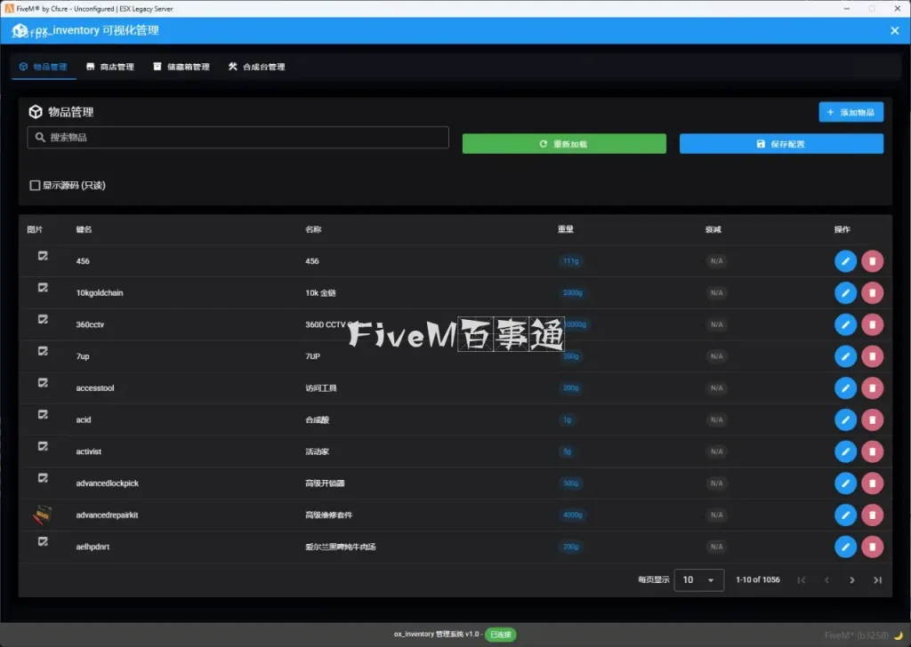The image size is (911, 647).
Task: Click the dark mode moon icon
Action: [898, 635]
